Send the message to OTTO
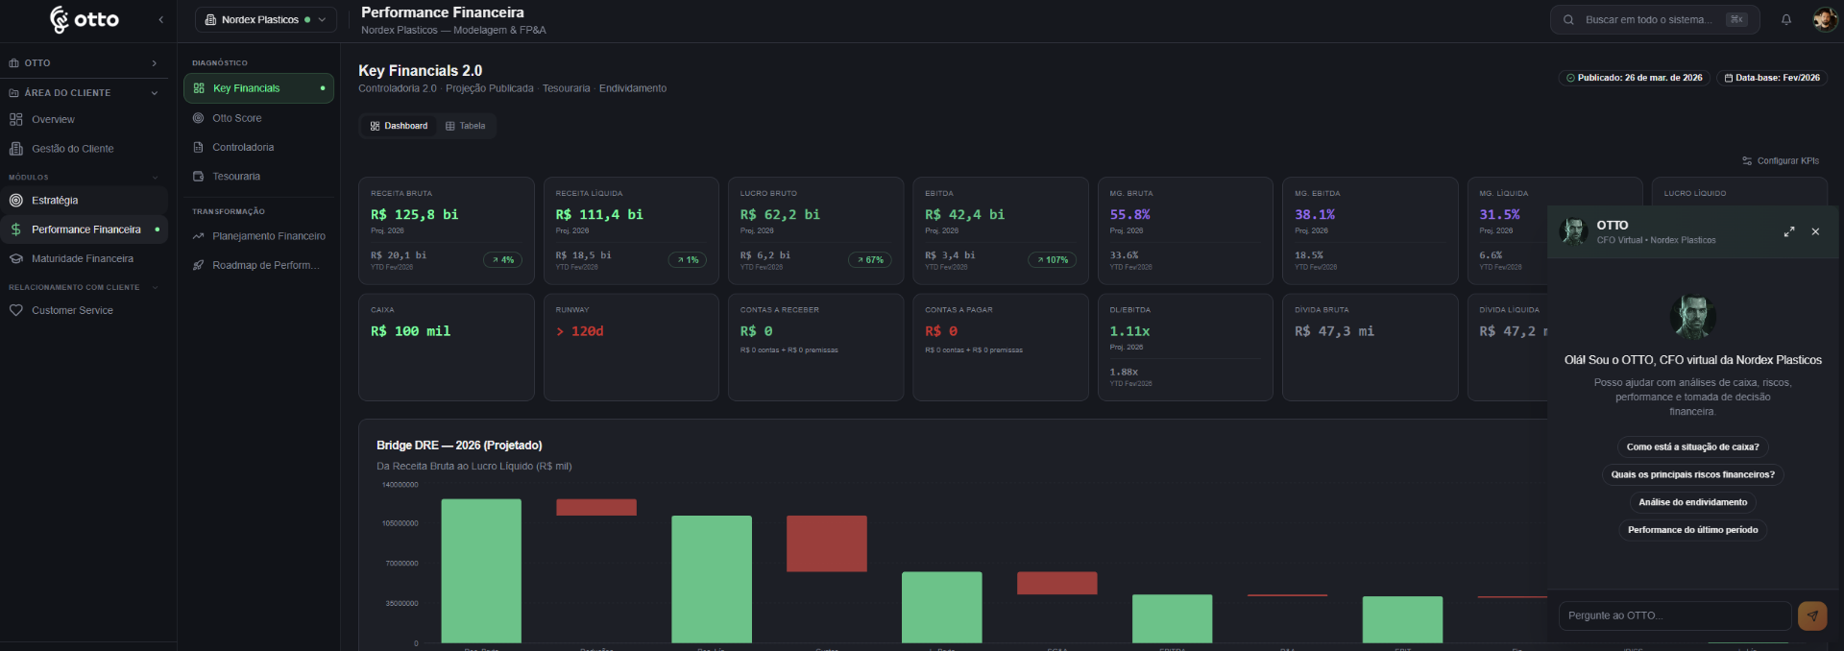Viewport: 1844px width, 651px height. [x=1812, y=616]
